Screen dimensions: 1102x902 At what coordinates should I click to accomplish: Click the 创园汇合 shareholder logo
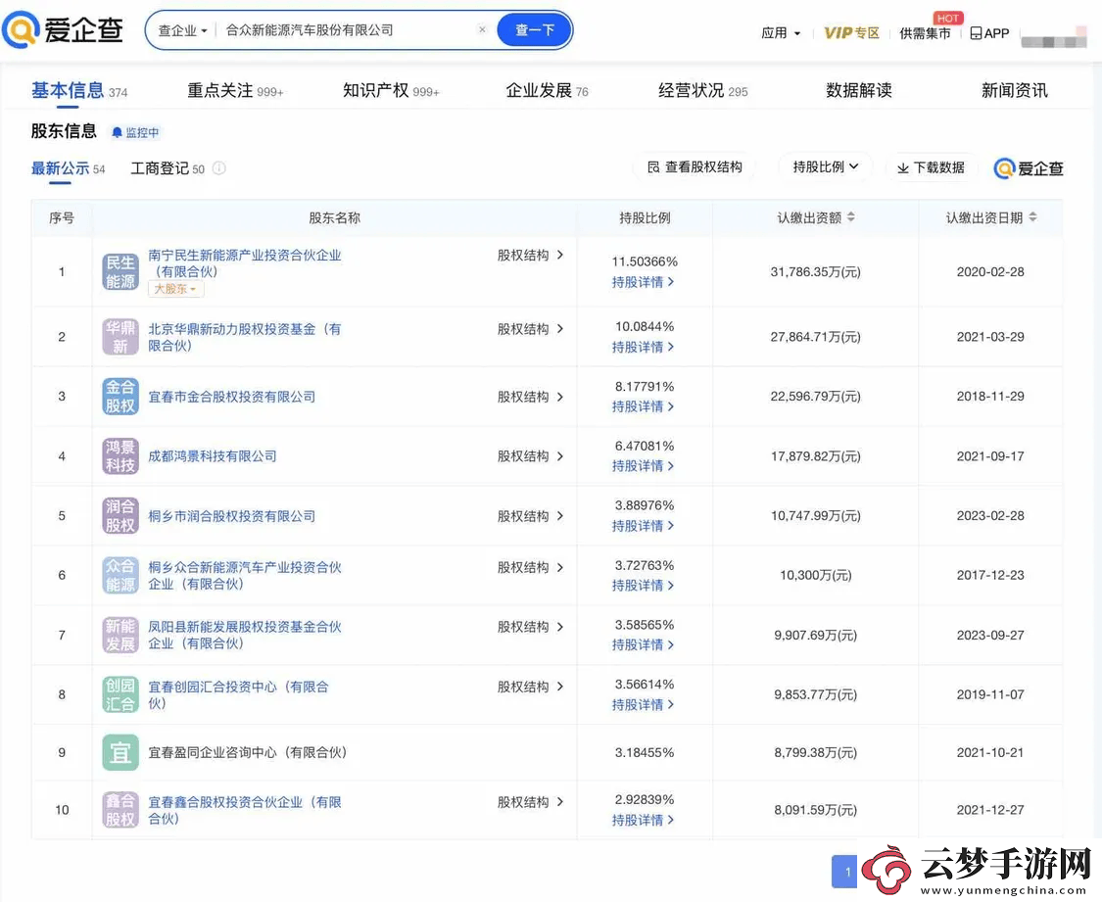120,694
